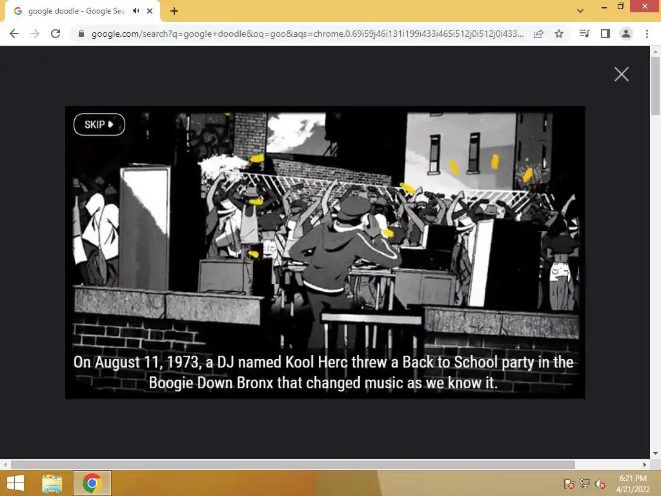Open the Windows Start menu
Screen dimensions: 661x496
click(x=15, y=483)
